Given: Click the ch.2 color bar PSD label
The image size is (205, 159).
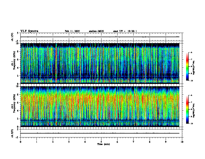Looking at the screenshot, I should click(194, 110).
